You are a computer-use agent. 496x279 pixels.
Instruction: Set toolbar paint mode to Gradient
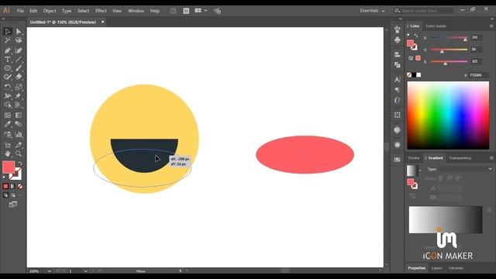tap(12, 186)
